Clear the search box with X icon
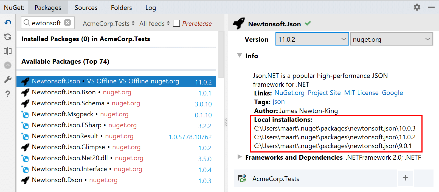439x192 pixels. pos(67,22)
